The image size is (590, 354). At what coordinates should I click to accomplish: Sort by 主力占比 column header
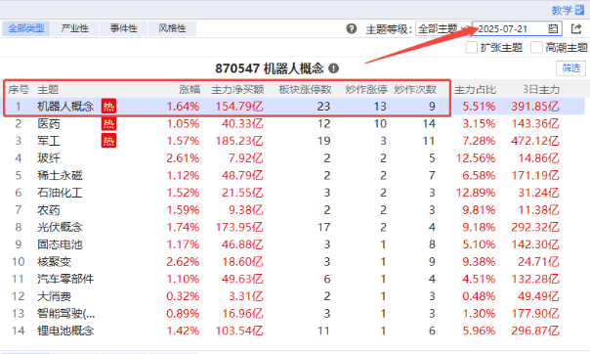pos(475,90)
